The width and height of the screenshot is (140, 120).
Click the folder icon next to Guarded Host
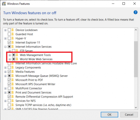pyautogui.click(x=13, y=34)
